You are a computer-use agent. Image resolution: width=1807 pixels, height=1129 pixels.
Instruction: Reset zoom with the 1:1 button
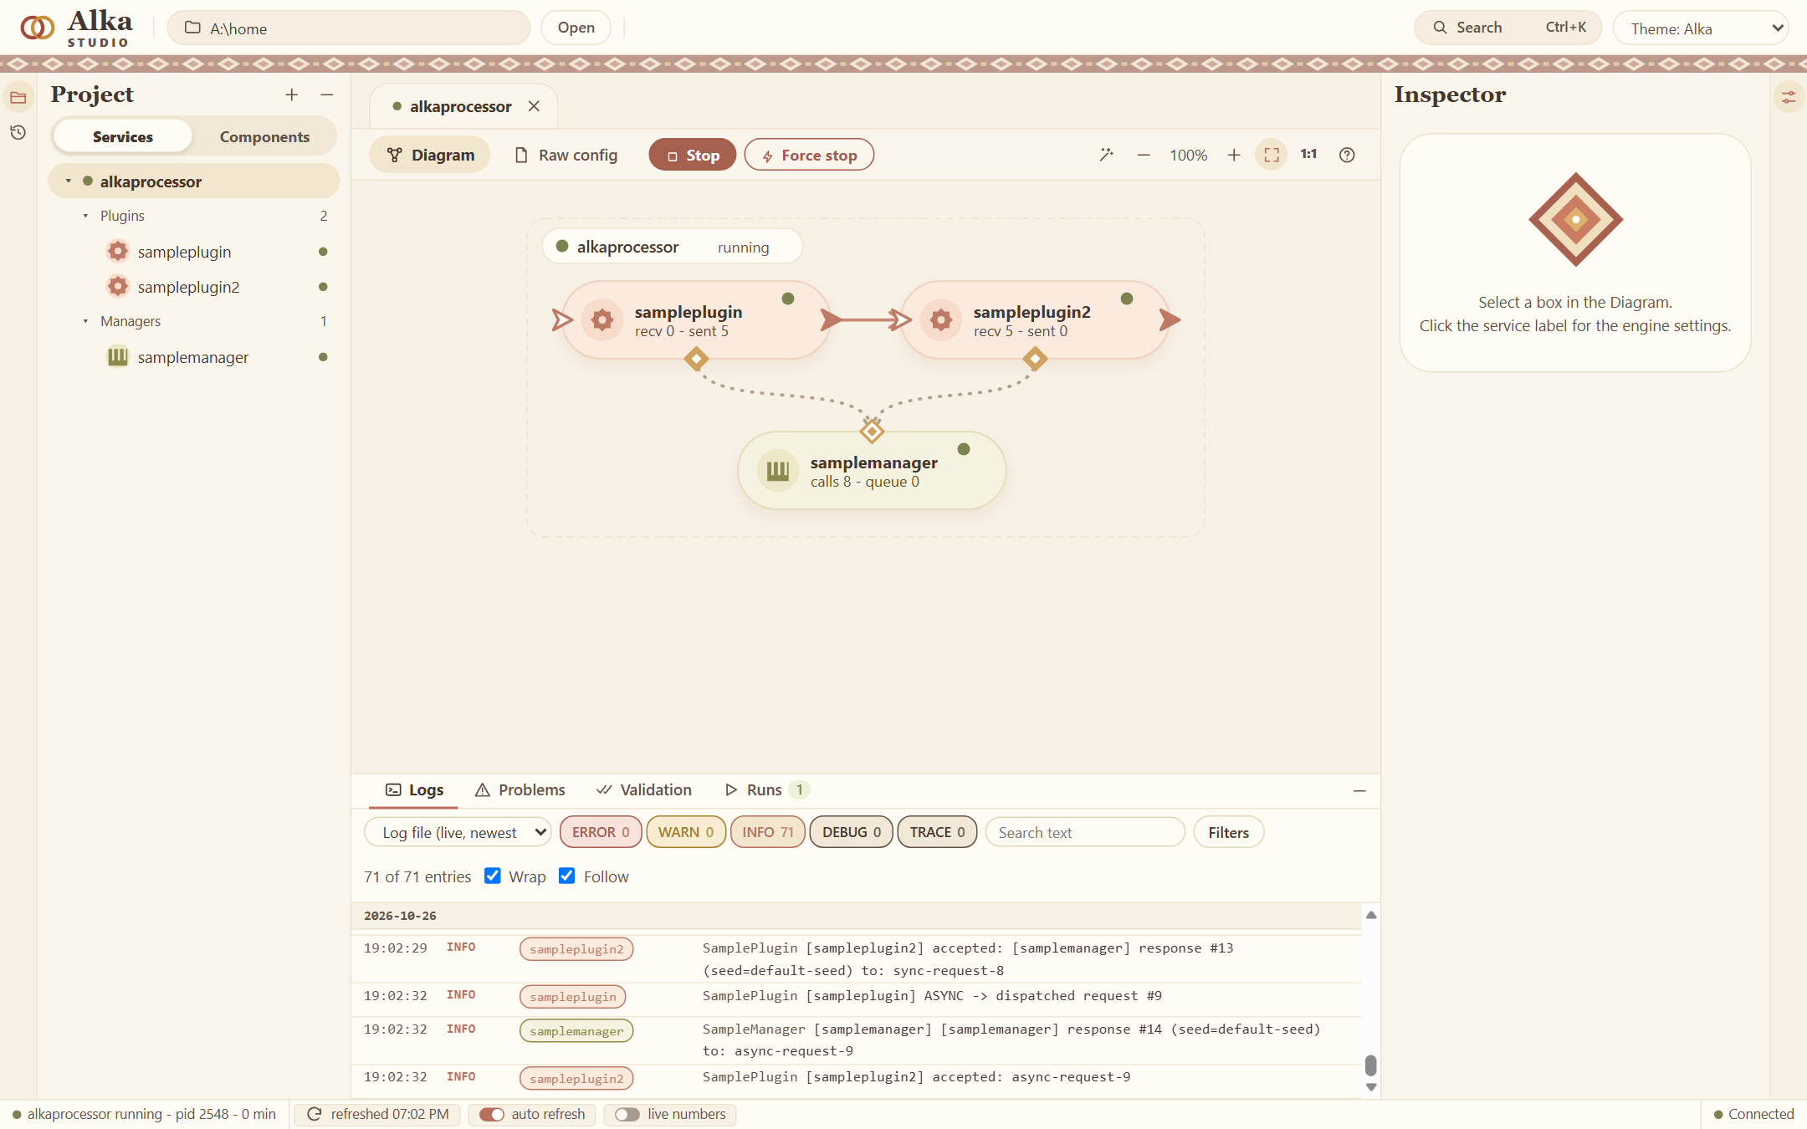(x=1308, y=155)
